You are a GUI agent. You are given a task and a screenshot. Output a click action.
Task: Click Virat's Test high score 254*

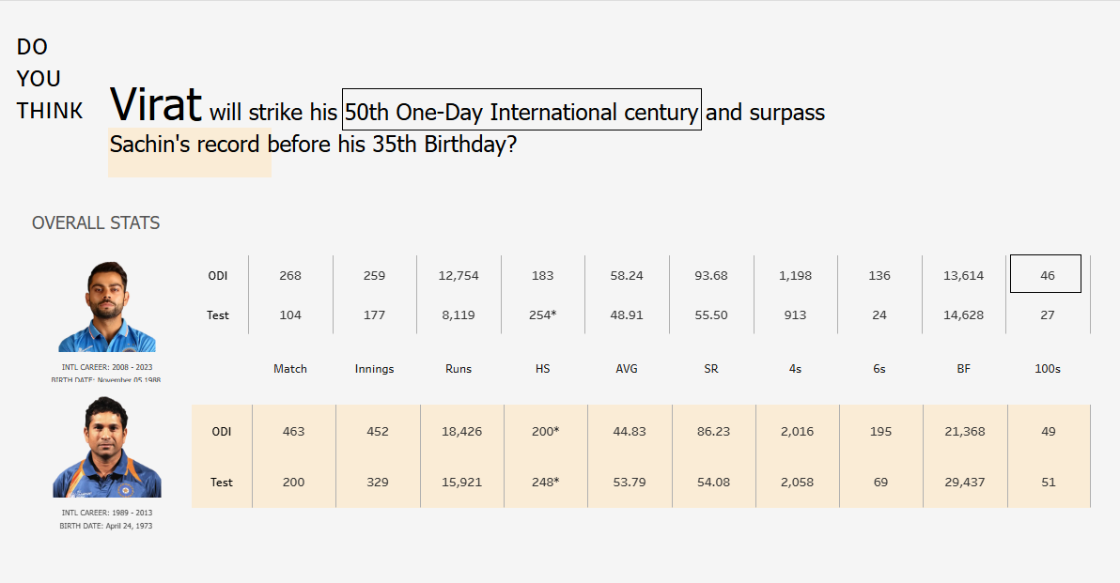point(542,315)
